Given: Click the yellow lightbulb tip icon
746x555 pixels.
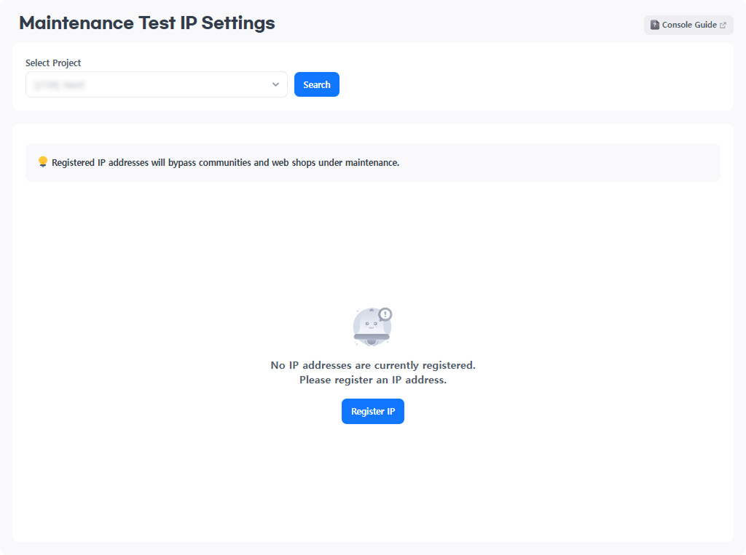Looking at the screenshot, I should (43, 161).
